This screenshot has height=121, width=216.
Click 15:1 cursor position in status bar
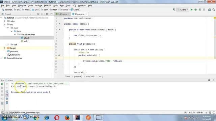pos(185,113)
